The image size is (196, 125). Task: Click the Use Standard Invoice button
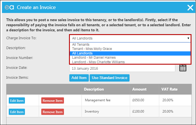(109, 78)
